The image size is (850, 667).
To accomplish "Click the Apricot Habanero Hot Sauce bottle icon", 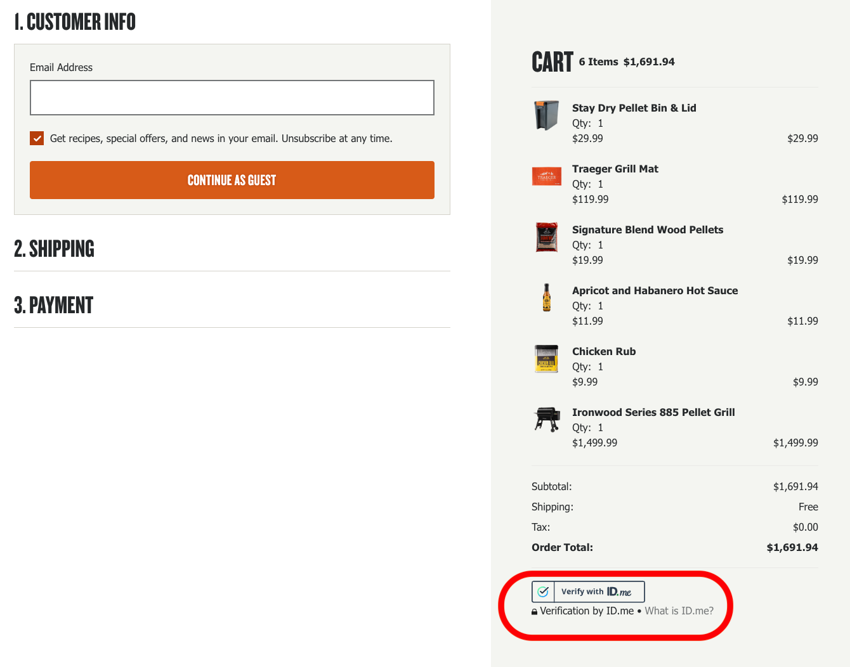I will (546, 298).
